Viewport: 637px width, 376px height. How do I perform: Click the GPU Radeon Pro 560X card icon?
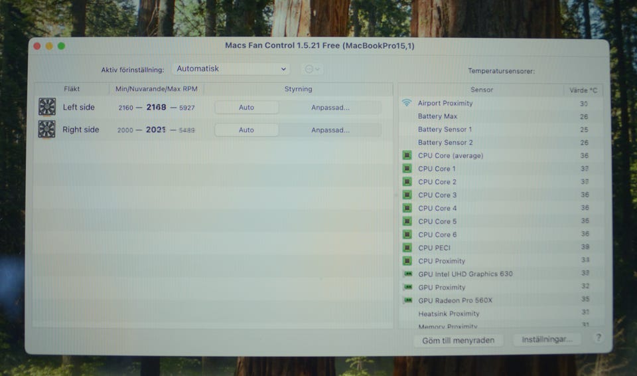407,300
